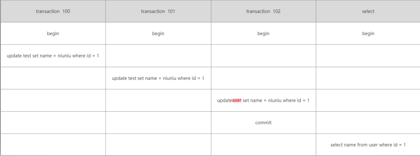Click the transaction 101 column header
Viewport: 420px width, 156px height.
coord(159,11)
